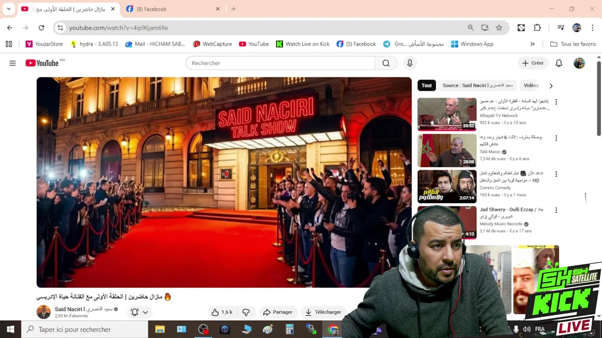Screen dimensions: 602x338
Task: Click the Windows taskbar search box
Action: (85, 330)
